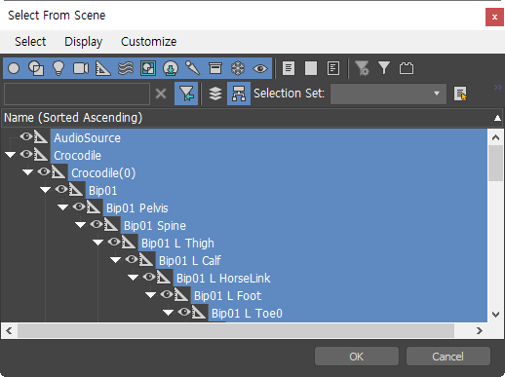This screenshot has height=377, width=505.
Task: Collapse the Crocodile tree node
Action: click(x=11, y=155)
